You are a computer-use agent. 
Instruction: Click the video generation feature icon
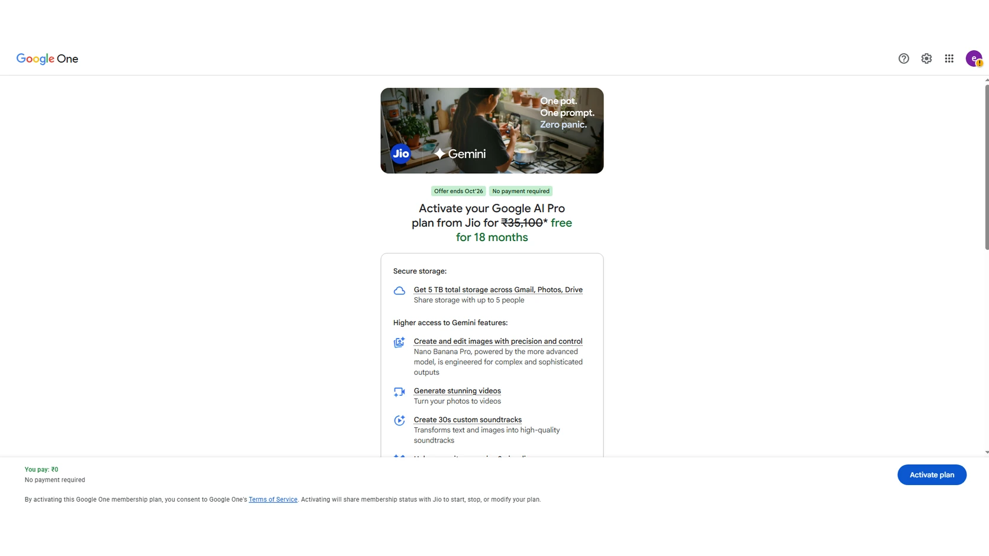(399, 392)
